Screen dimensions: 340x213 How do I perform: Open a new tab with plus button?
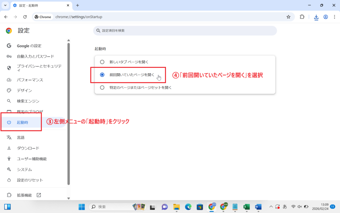[x=77, y=5]
